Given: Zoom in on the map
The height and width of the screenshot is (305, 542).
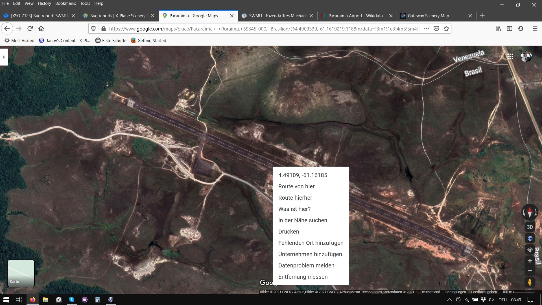Looking at the screenshot, I should pos(530,261).
